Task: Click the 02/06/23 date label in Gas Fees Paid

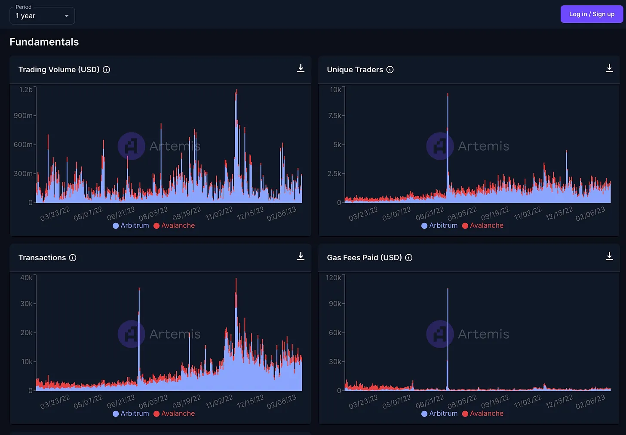Action: pos(590,401)
